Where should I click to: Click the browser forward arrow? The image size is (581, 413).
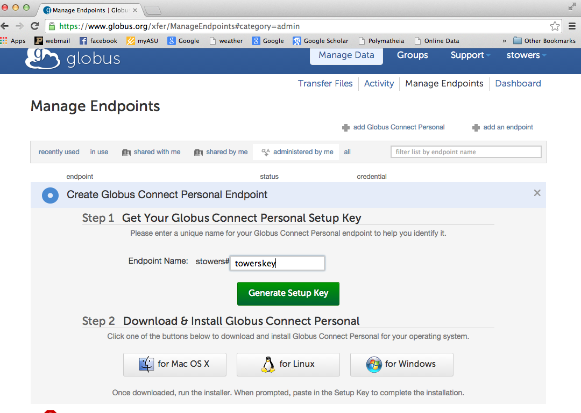pos(19,26)
